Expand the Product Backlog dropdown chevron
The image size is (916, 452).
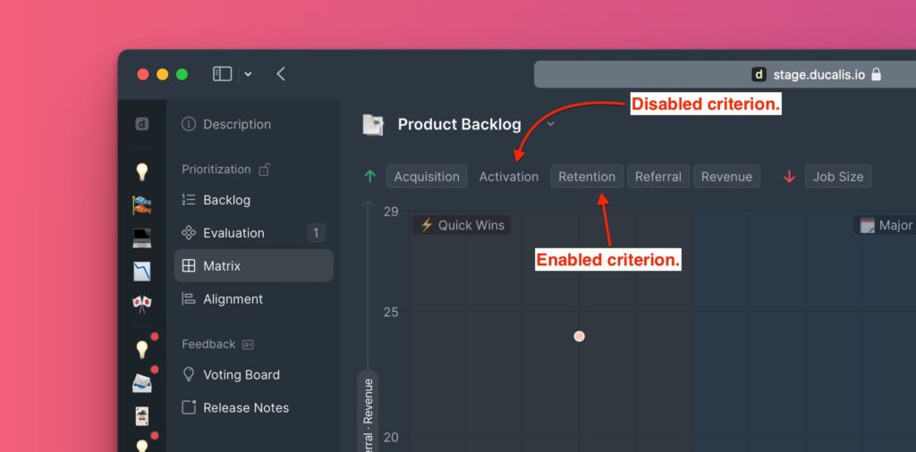(551, 124)
